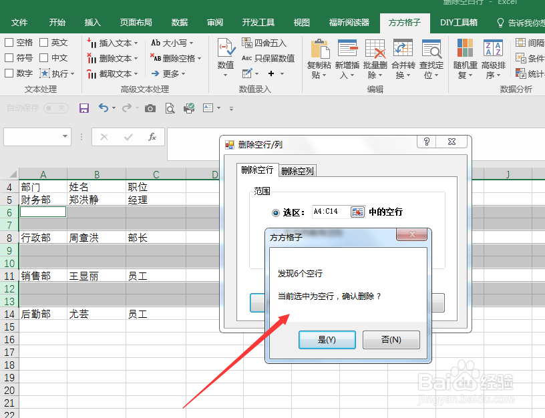Image resolution: width=545 pixels, height=418 pixels.
Task: Click 是(Y) to confirm deleting blank rows
Action: tap(327, 340)
